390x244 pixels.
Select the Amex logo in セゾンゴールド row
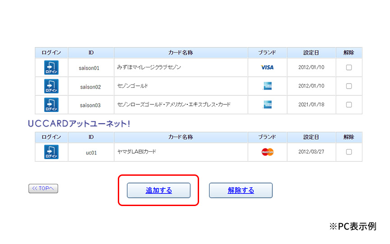coord(267,86)
